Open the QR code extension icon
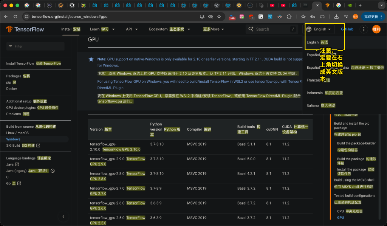The height and width of the screenshot is (226, 387). 261,17
